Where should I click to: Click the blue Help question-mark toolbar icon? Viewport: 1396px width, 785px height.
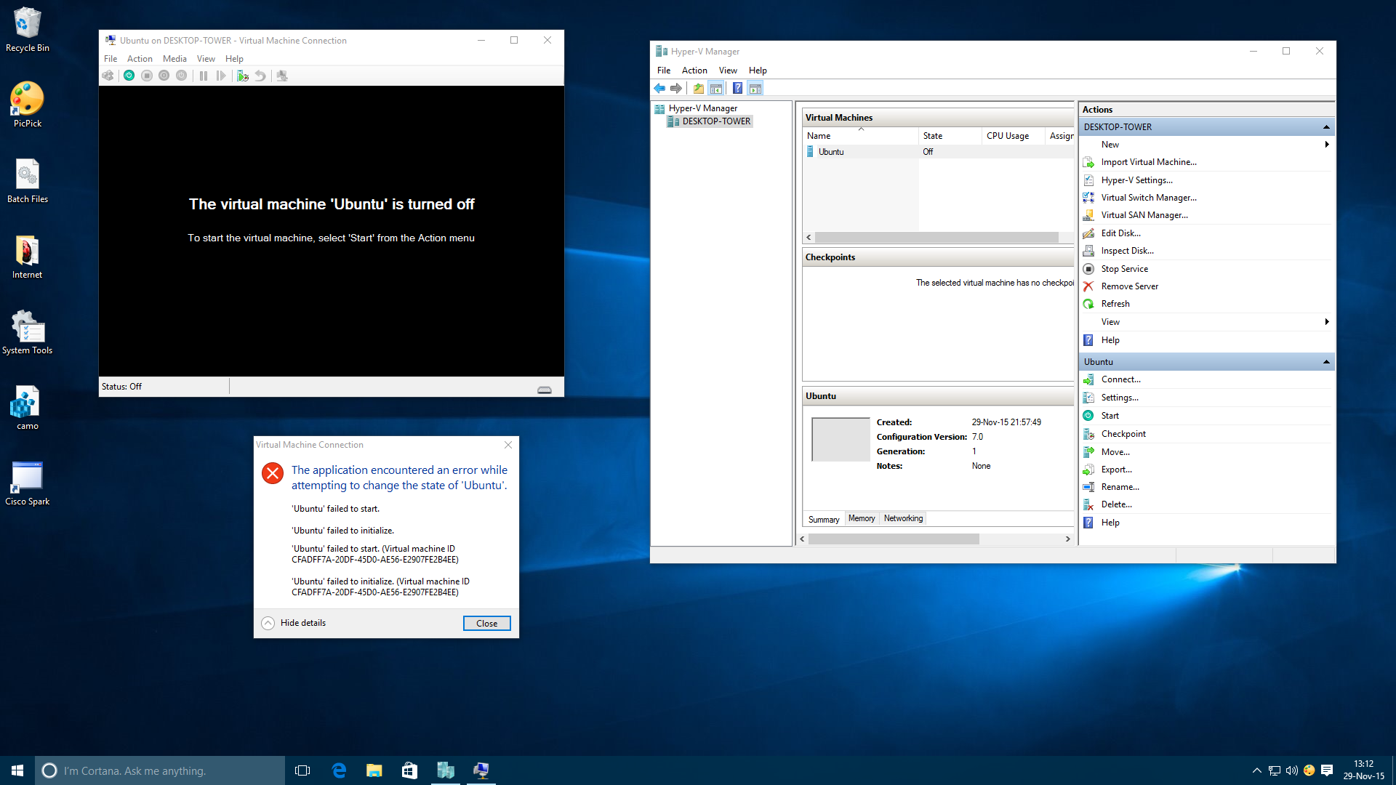tap(737, 89)
